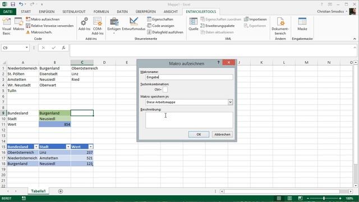The height and width of the screenshot is (202, 359).
Task: Open the XML Quelle pane
Action: click(x=193, y=24)
